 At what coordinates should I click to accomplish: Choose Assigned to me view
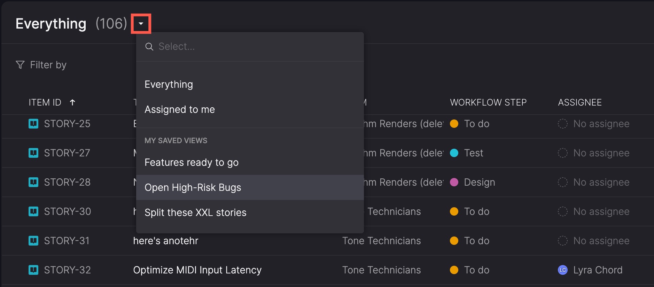click(179, 109)
